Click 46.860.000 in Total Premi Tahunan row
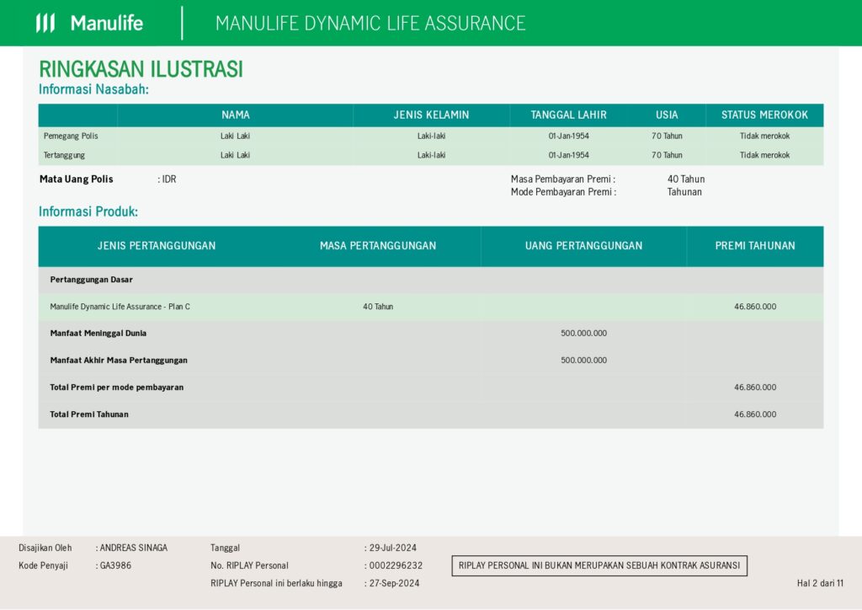 pos(755,415)
